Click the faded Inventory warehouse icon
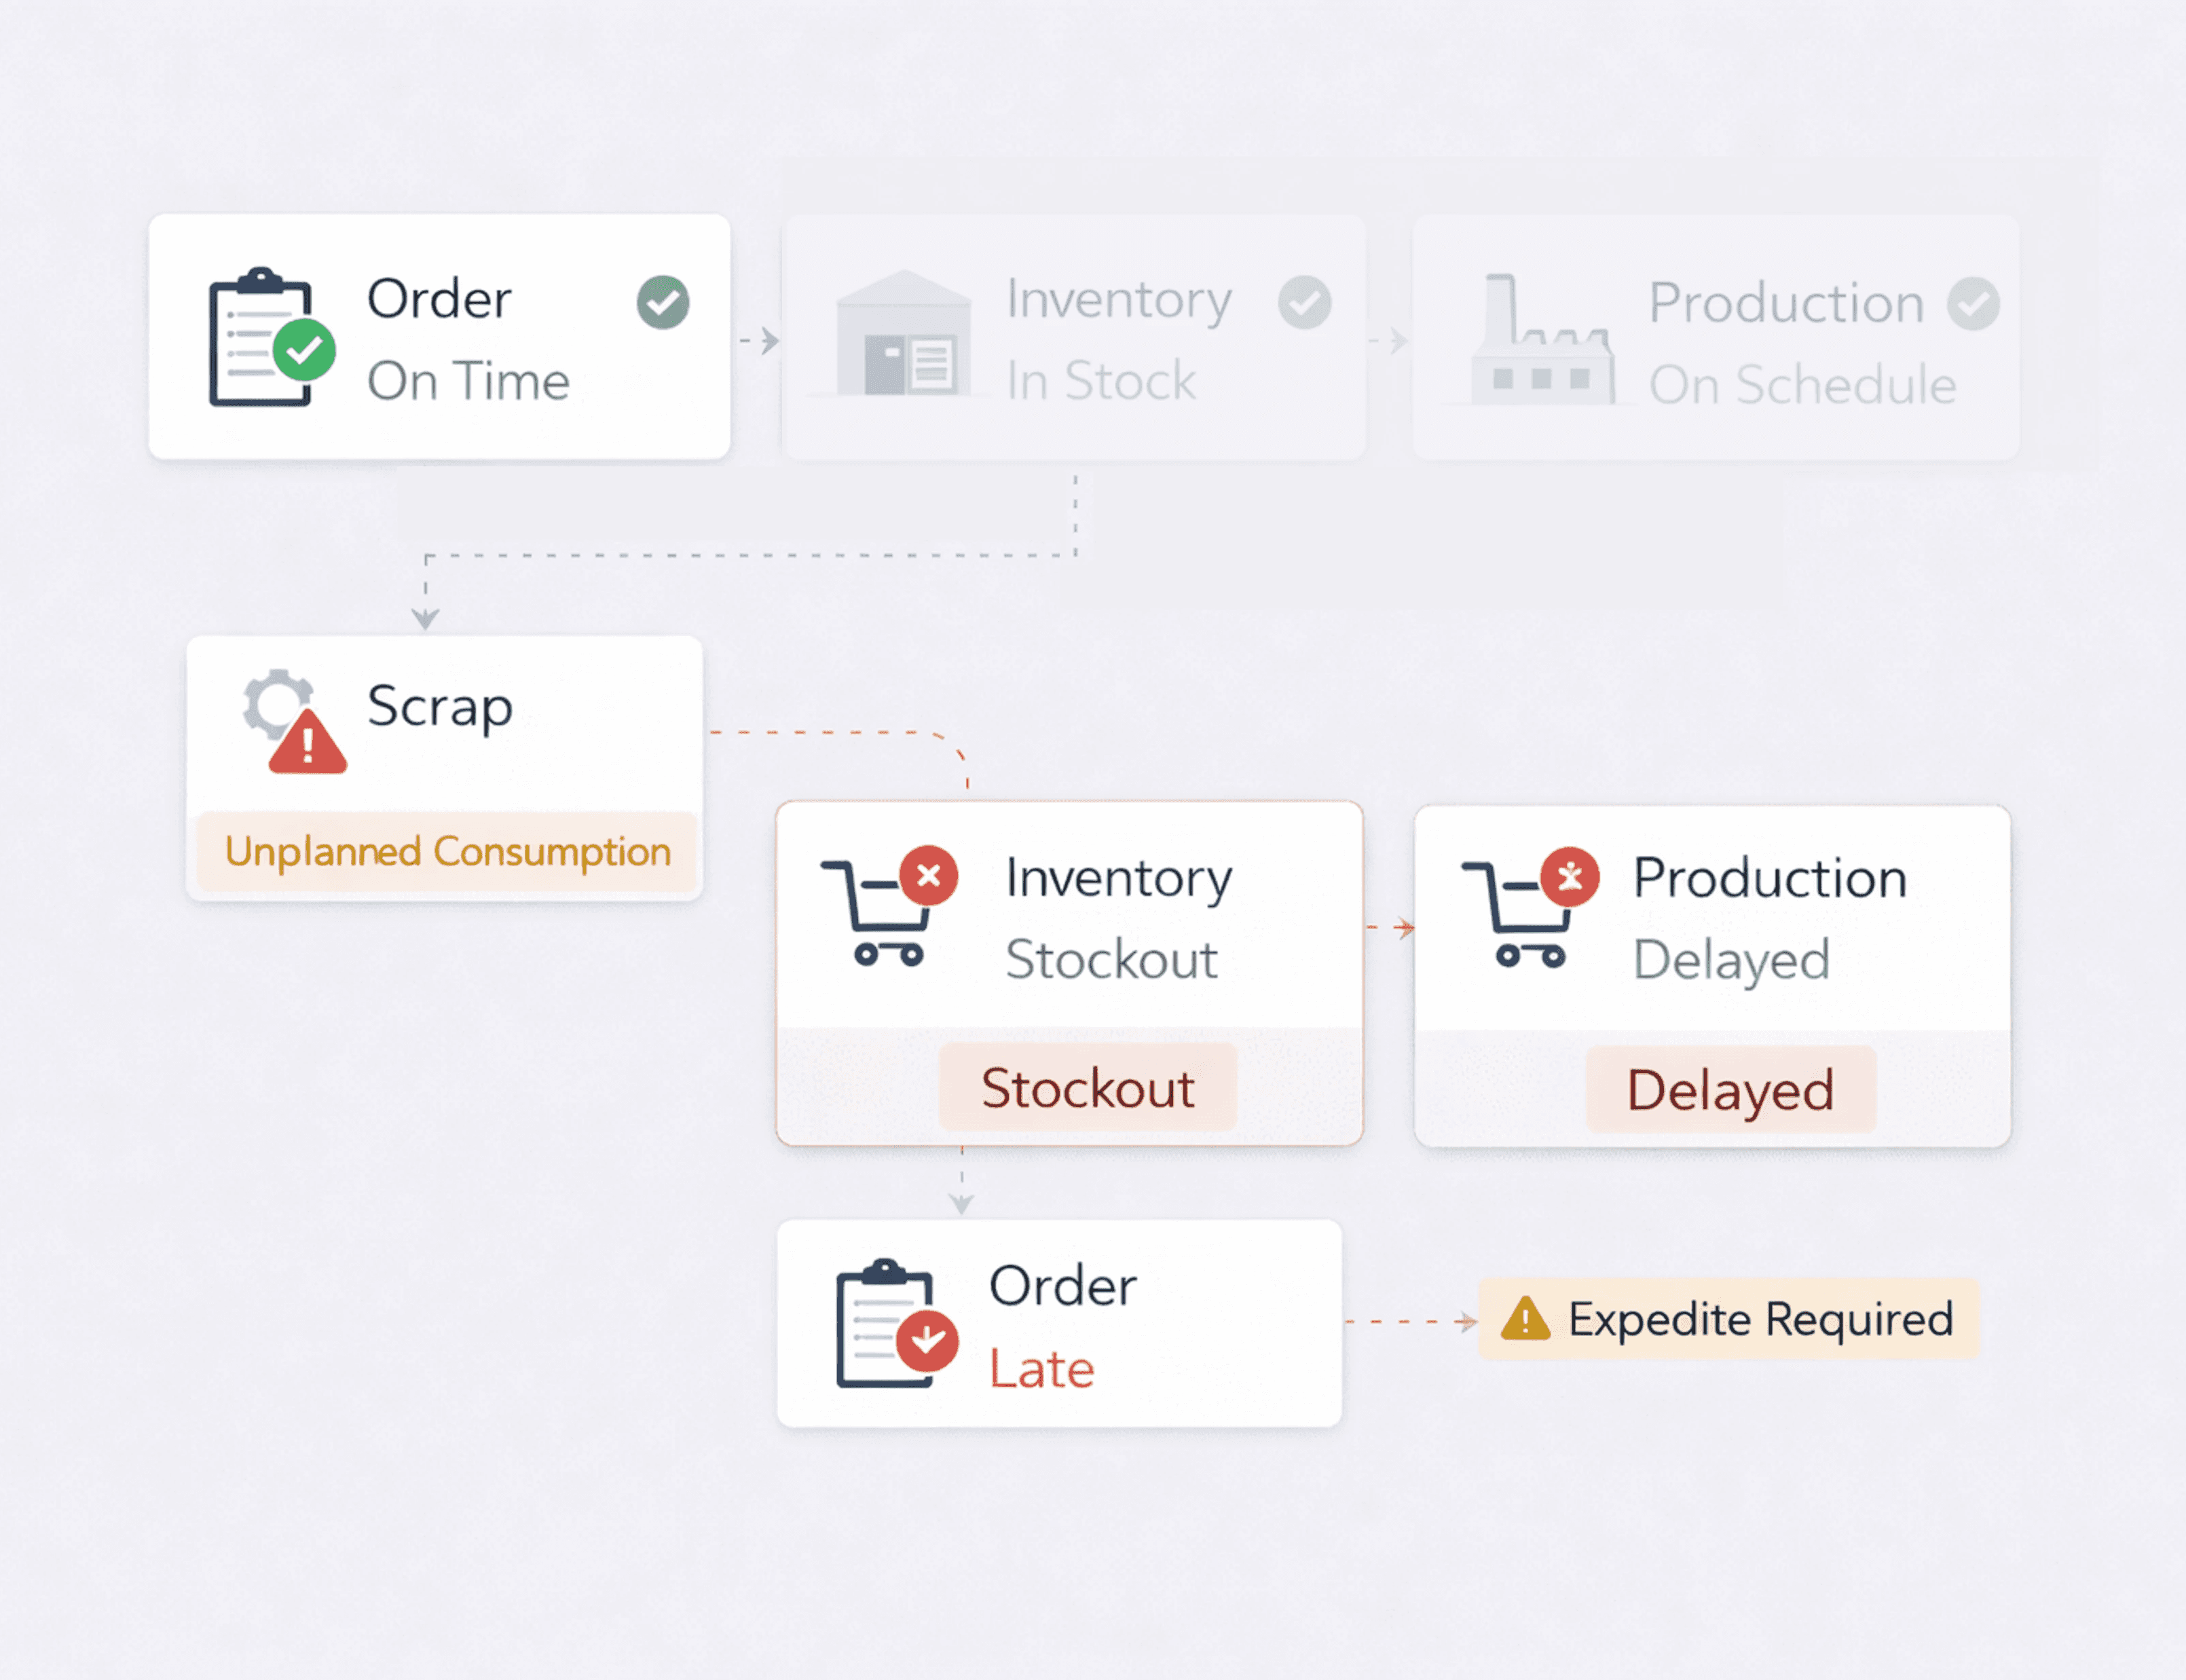The image size is (2186, 1680). (903, 335)
